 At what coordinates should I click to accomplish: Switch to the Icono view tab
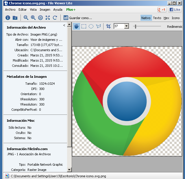pyautogui.click(x=175, y=18)
